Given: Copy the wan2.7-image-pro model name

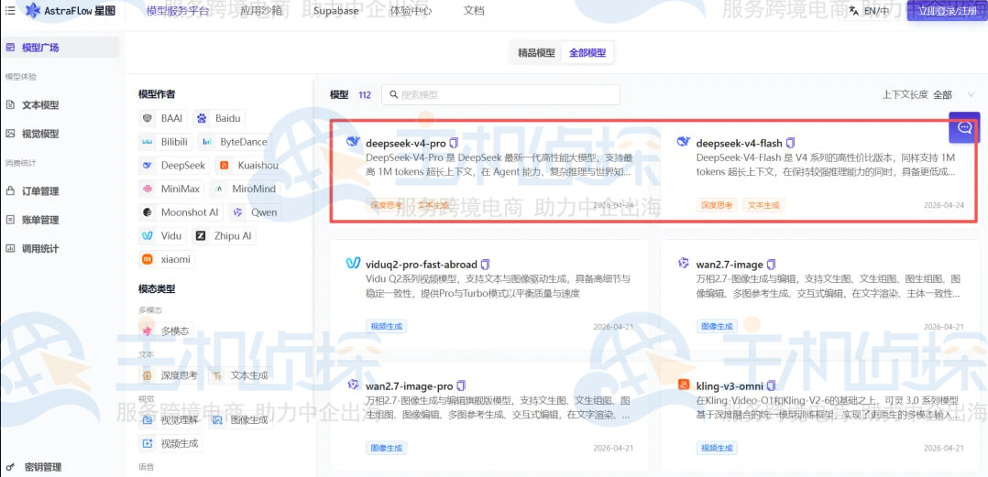Looking at the screenshot, I should [x=461, y=385].
